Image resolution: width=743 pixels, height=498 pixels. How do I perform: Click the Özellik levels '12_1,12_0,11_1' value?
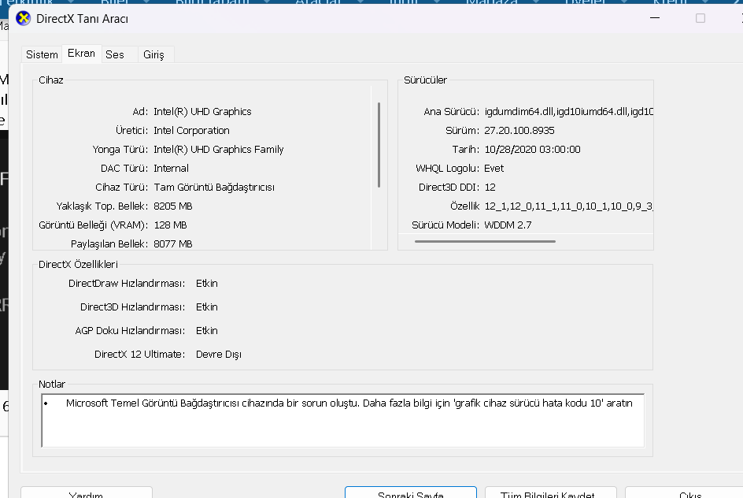[568, 206]
